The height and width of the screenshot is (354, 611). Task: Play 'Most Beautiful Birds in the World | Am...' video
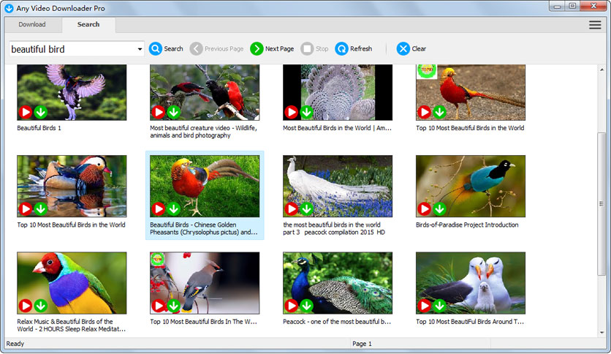point(291,113)
